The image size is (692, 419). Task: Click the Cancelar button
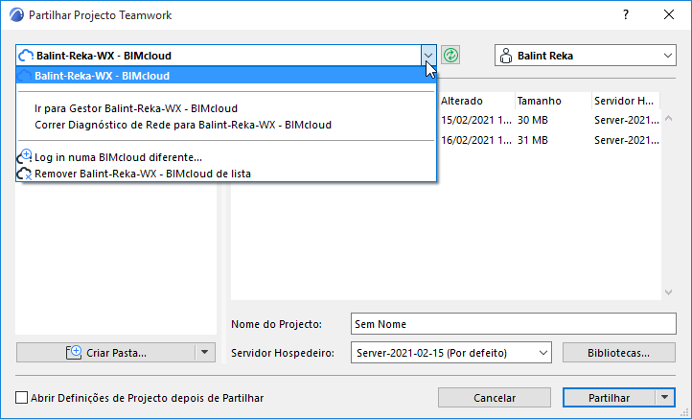tap(495, 398)
